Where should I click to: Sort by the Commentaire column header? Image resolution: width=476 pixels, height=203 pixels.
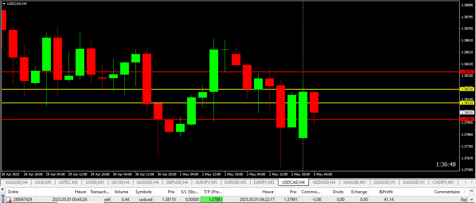tap(432, 192)
